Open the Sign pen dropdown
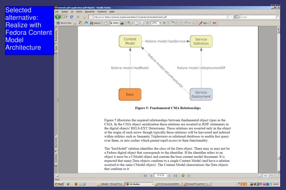 [x=204, y=23]
